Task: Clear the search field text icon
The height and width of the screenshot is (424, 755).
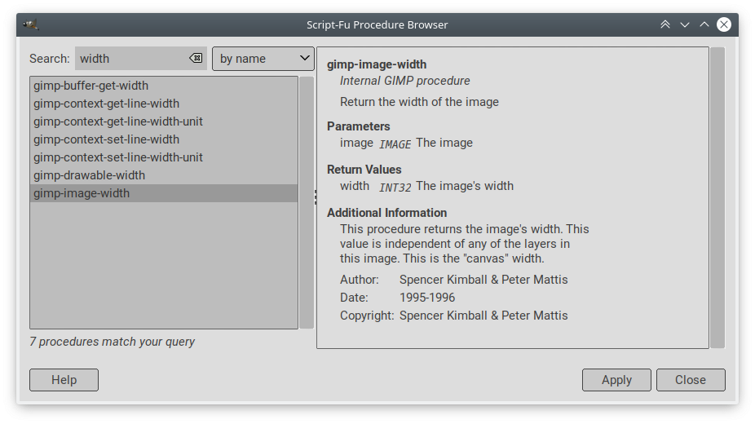Action: point(196,59)
